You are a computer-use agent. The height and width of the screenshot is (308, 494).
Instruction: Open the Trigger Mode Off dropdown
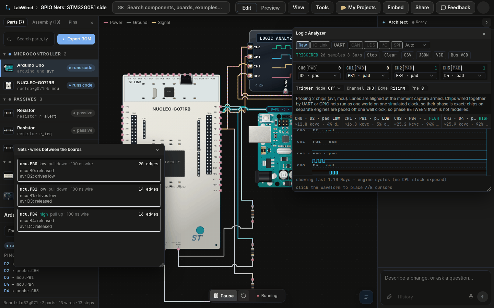[x=334, y=88]
